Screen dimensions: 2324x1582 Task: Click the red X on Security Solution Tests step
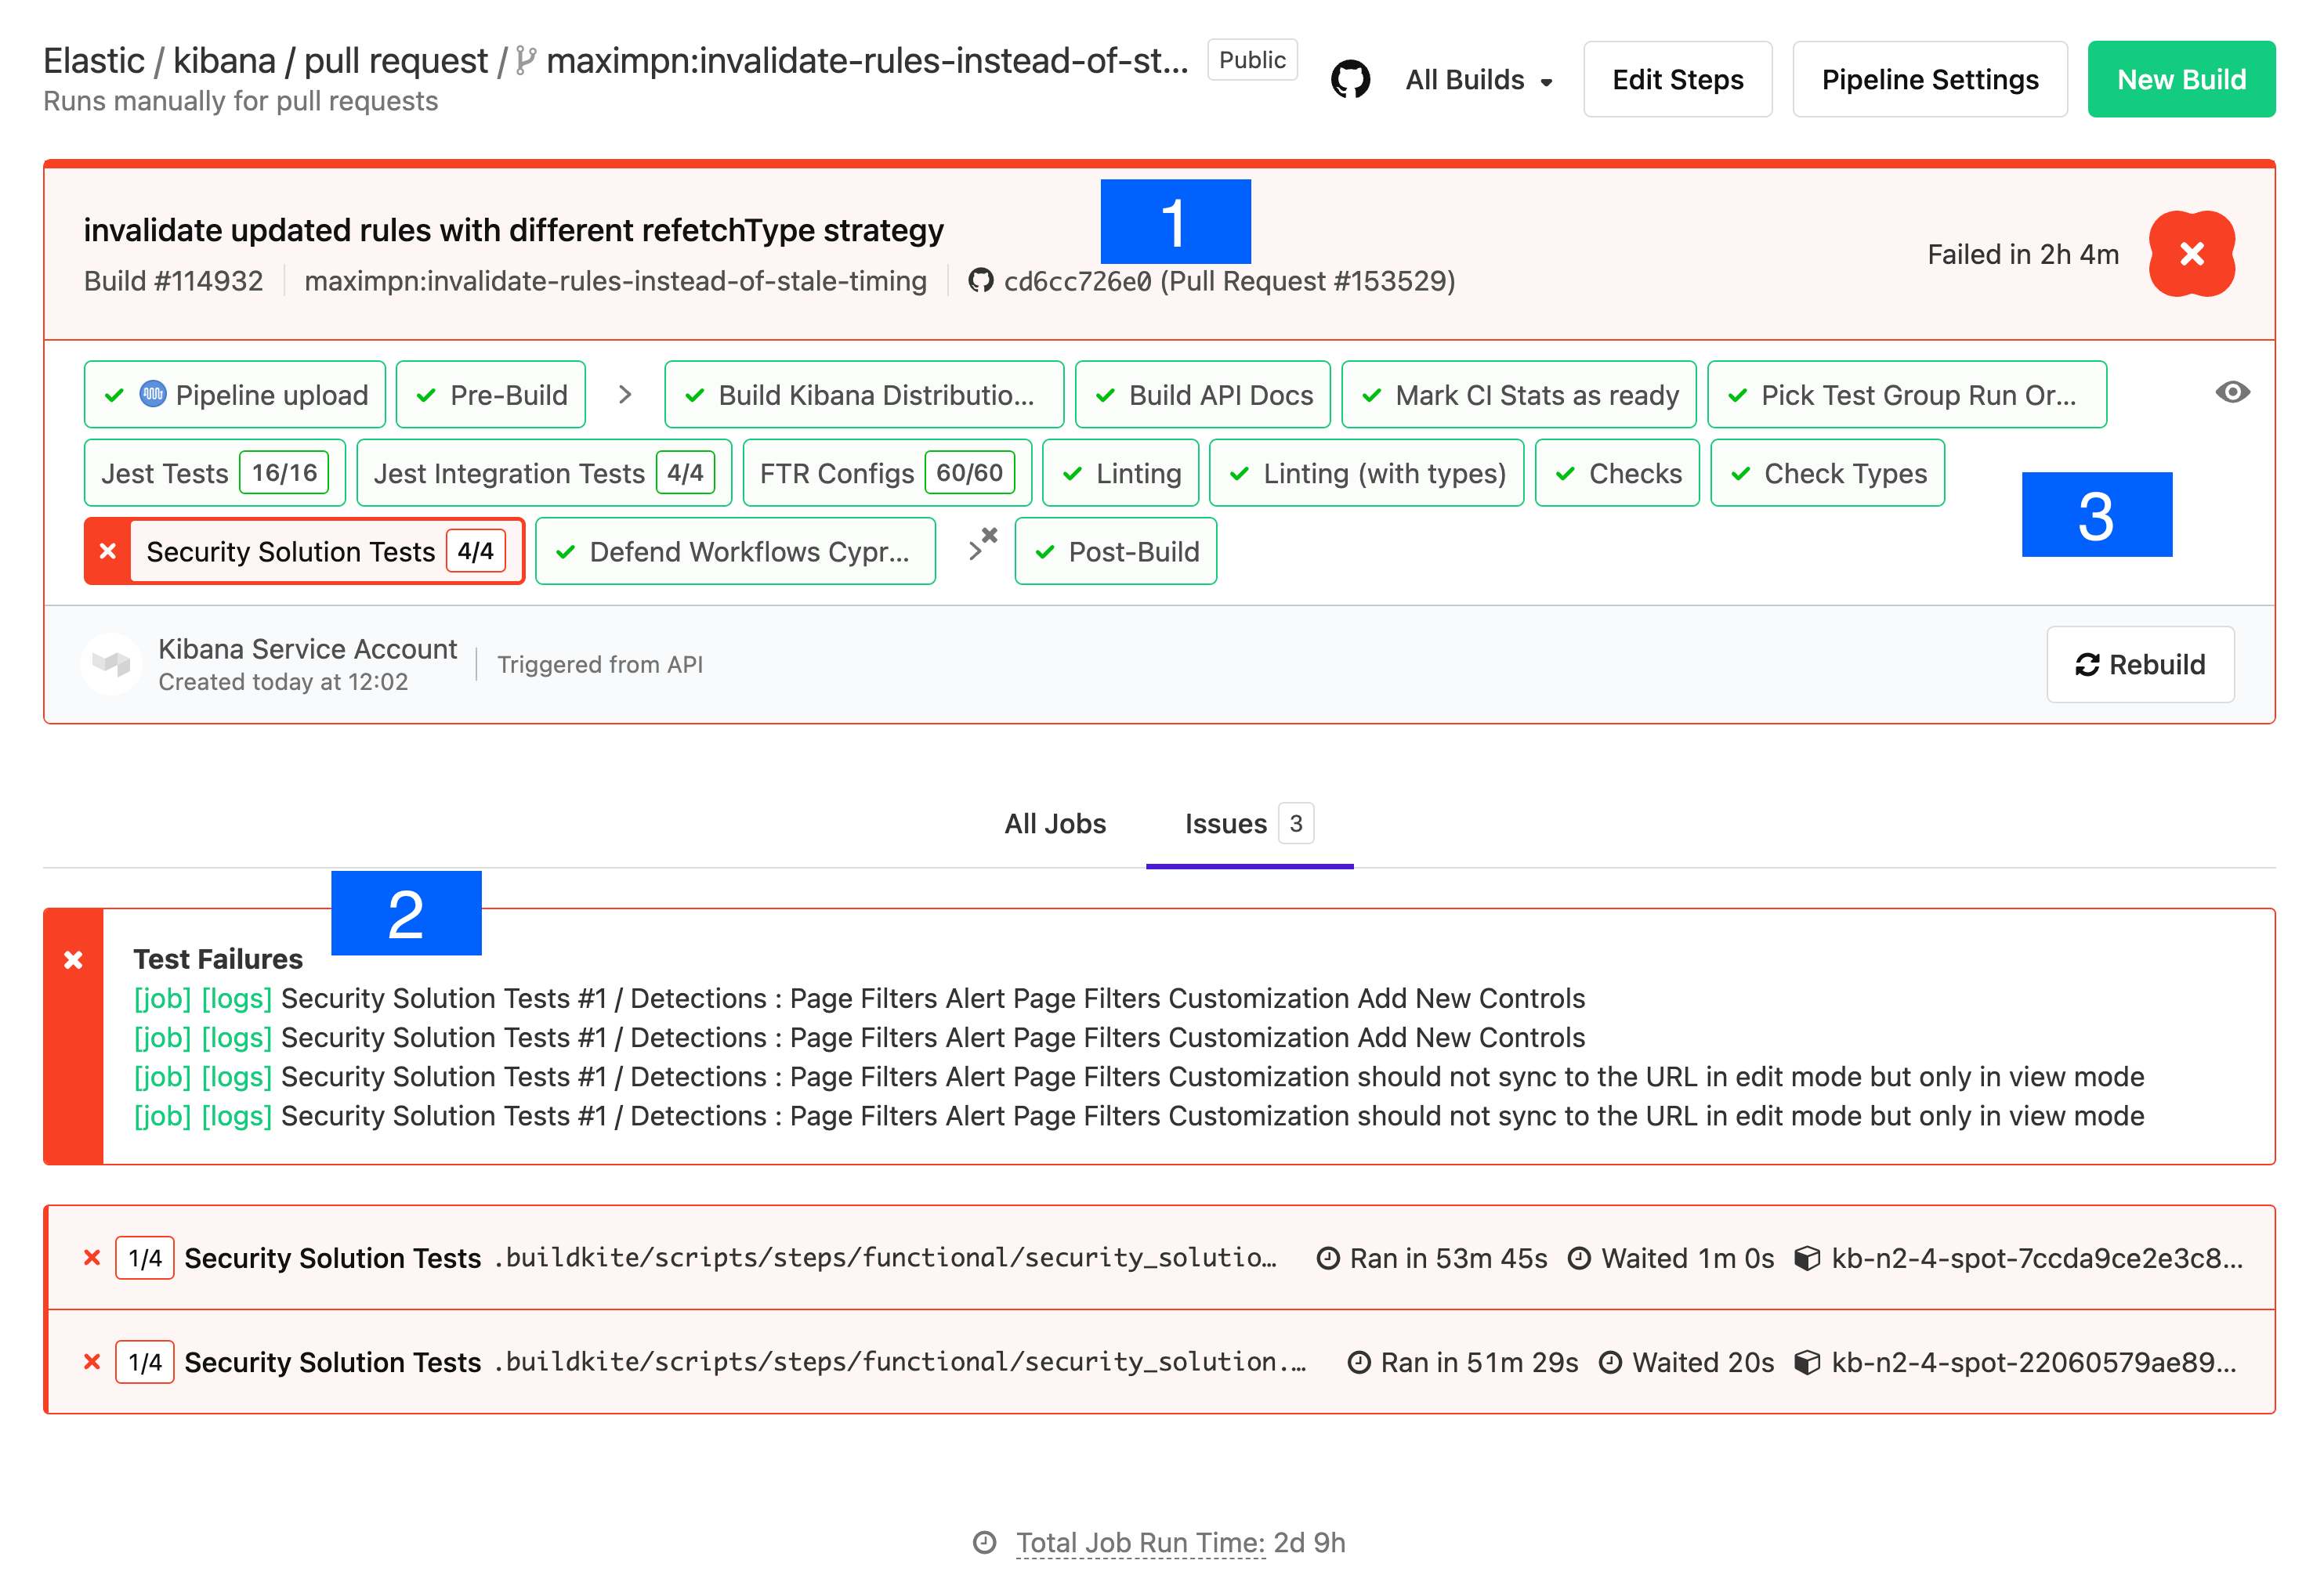(x=107, y=551)
